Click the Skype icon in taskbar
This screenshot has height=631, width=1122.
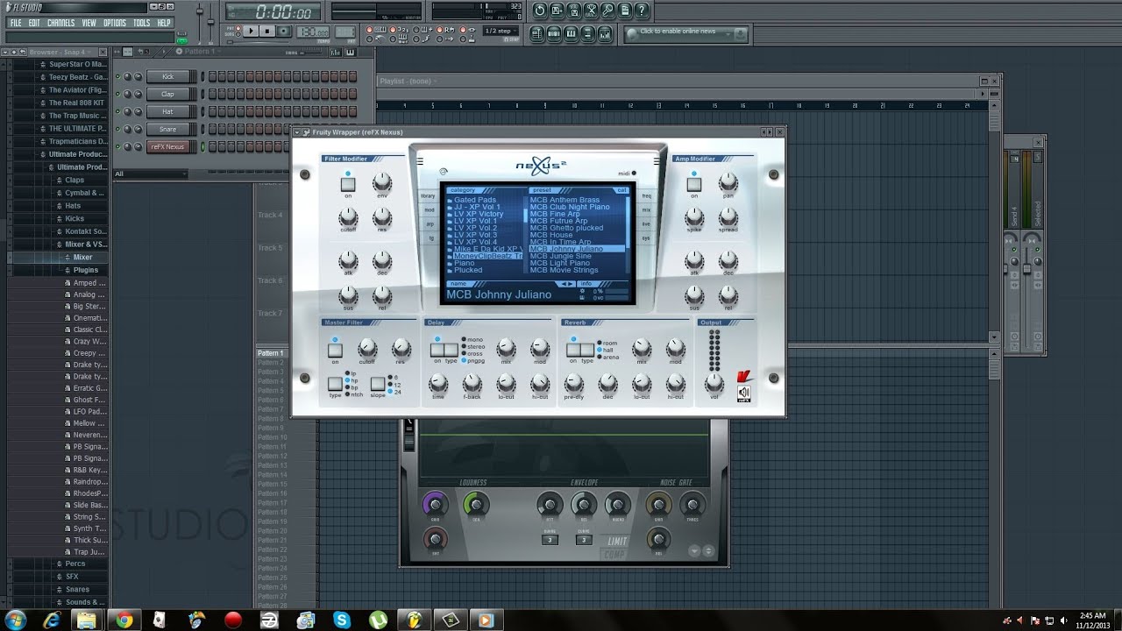(x=341, y=620)
